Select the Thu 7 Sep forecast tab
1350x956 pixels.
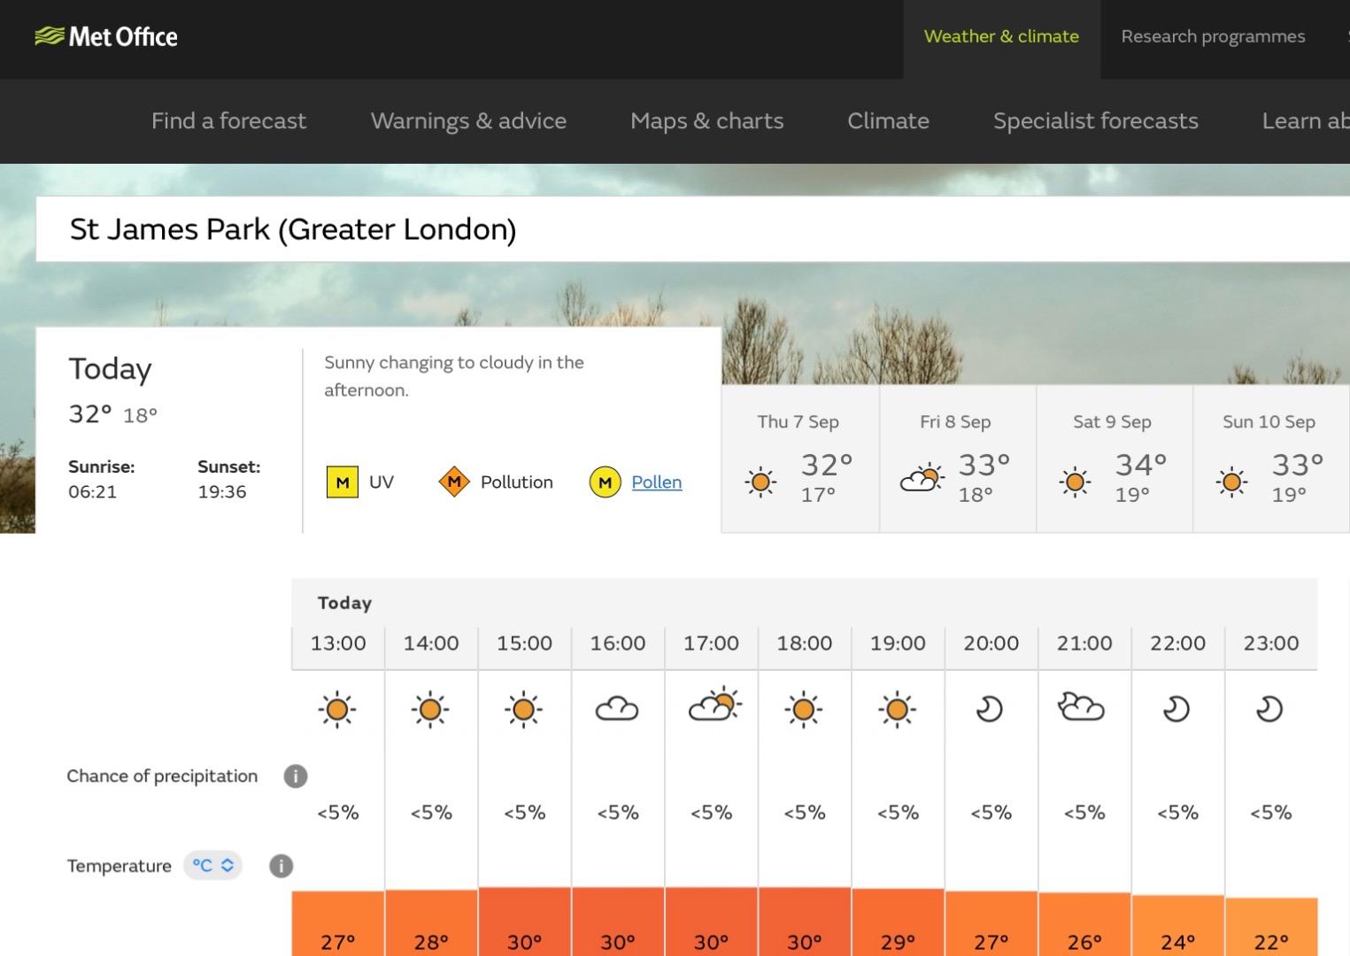click(800, 459)
